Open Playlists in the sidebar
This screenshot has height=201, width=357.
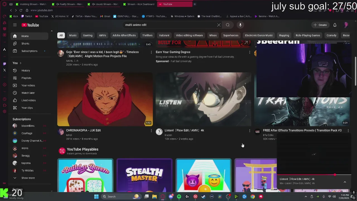click(x=29, y=78)
